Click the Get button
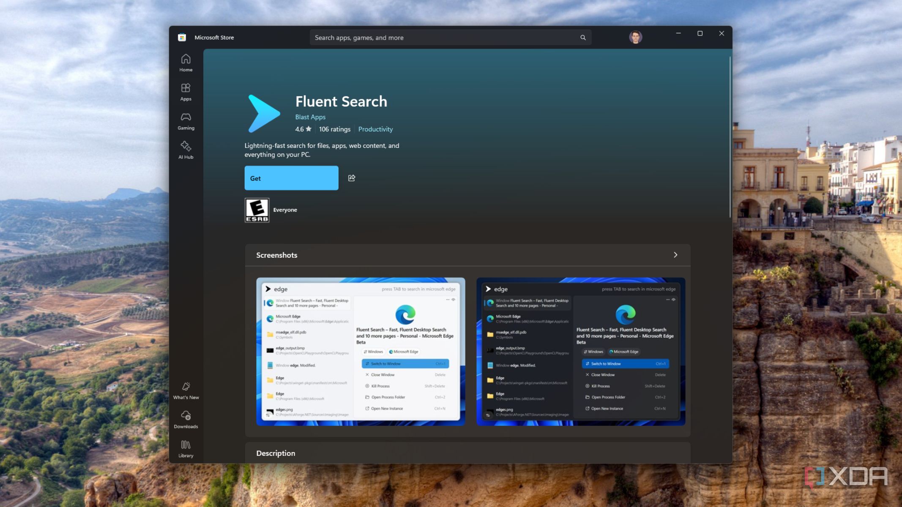This screenshot has width=902, height=507. 291,178
